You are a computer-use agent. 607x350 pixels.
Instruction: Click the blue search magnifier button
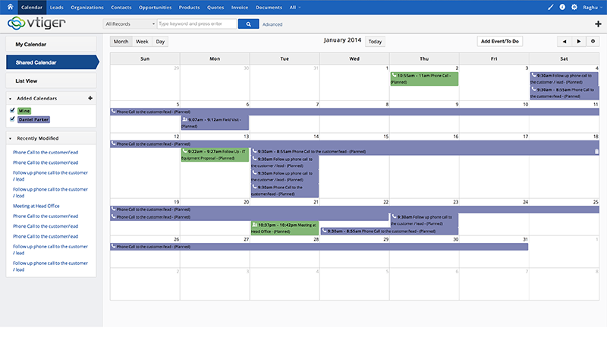[x=248, y=24]
